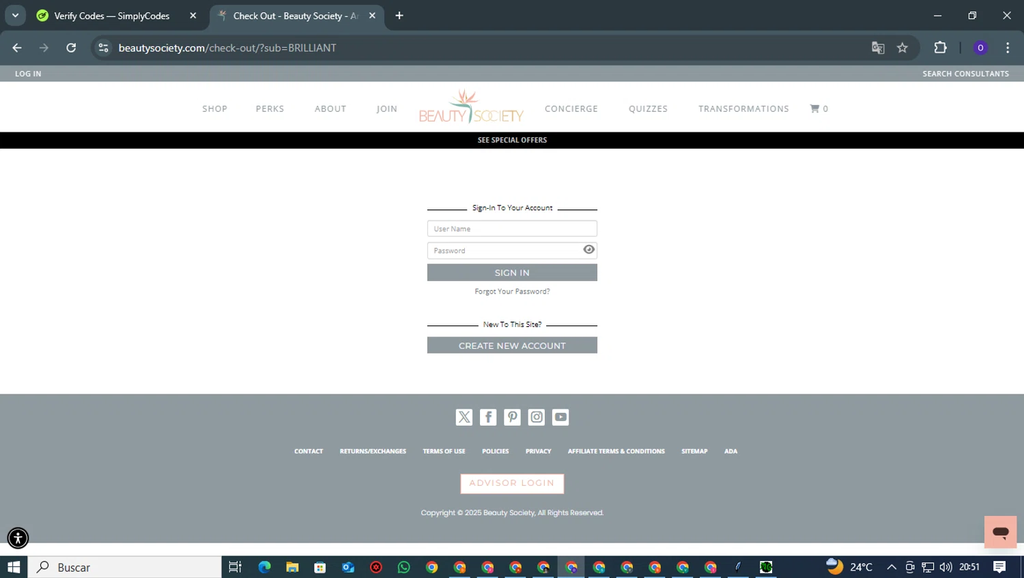
Task: Open volume control in system tray
Action: (x=945, y=567)
